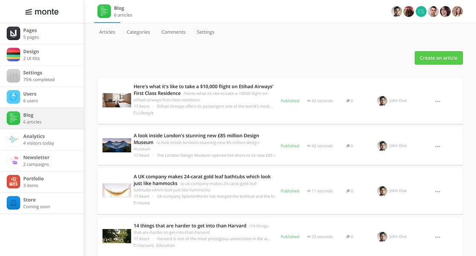Click the Etihad room thumbnail image
Viewport: 476px width, 256px height.
(x=117, y=100)
